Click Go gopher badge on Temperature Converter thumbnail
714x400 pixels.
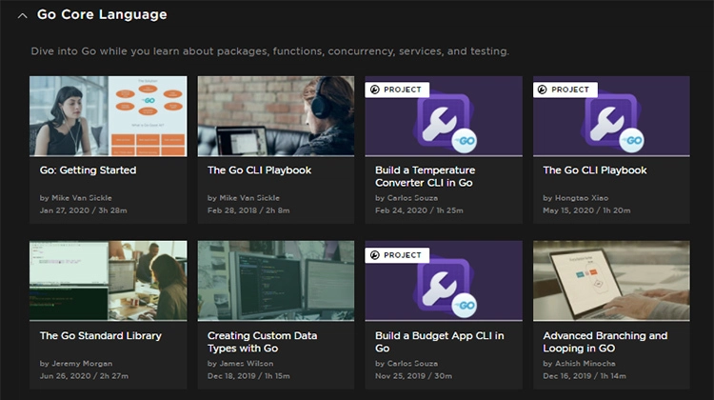pyautogui.click(x=465, y=141)
